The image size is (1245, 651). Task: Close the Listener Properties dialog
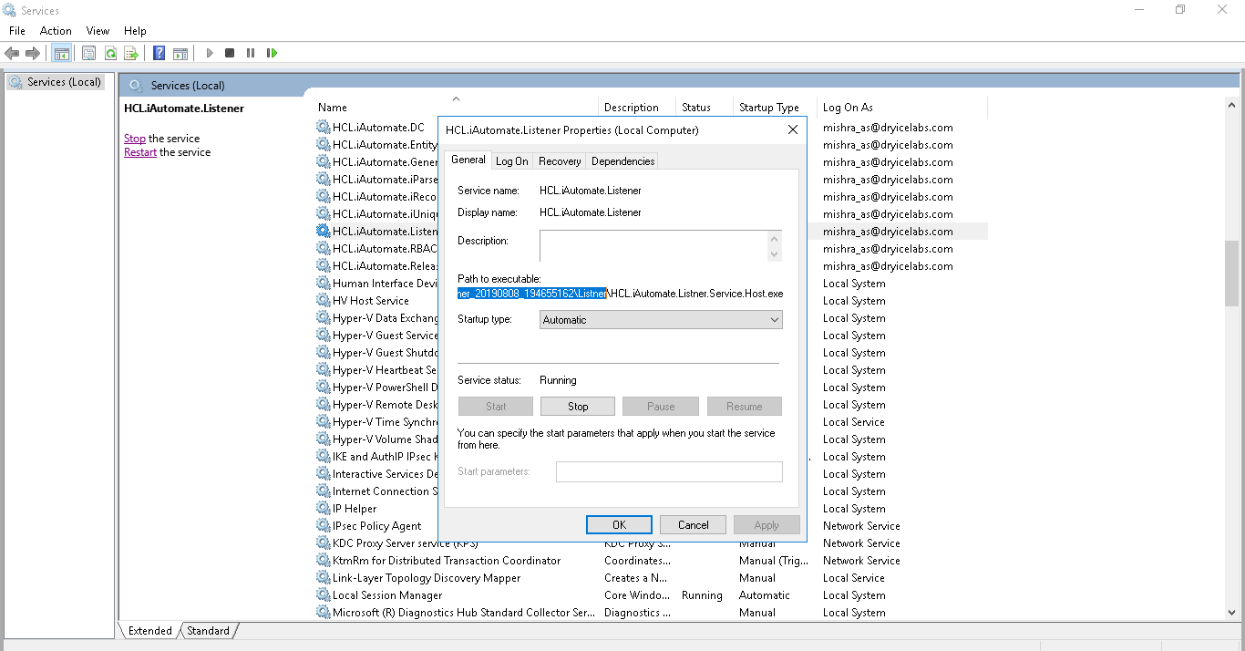click(793, 130)
